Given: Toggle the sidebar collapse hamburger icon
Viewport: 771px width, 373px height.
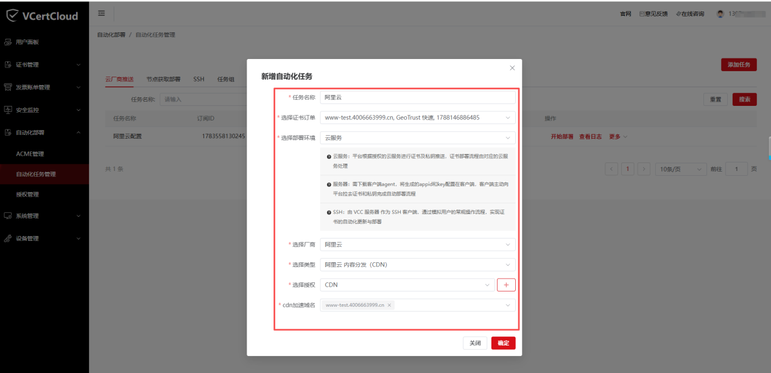Looking at the screenshot, I should [x=101, y=13].
